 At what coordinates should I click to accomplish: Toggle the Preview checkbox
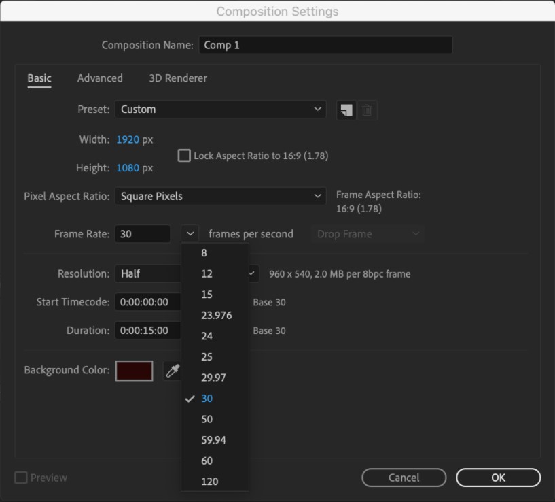click(21, 478)
